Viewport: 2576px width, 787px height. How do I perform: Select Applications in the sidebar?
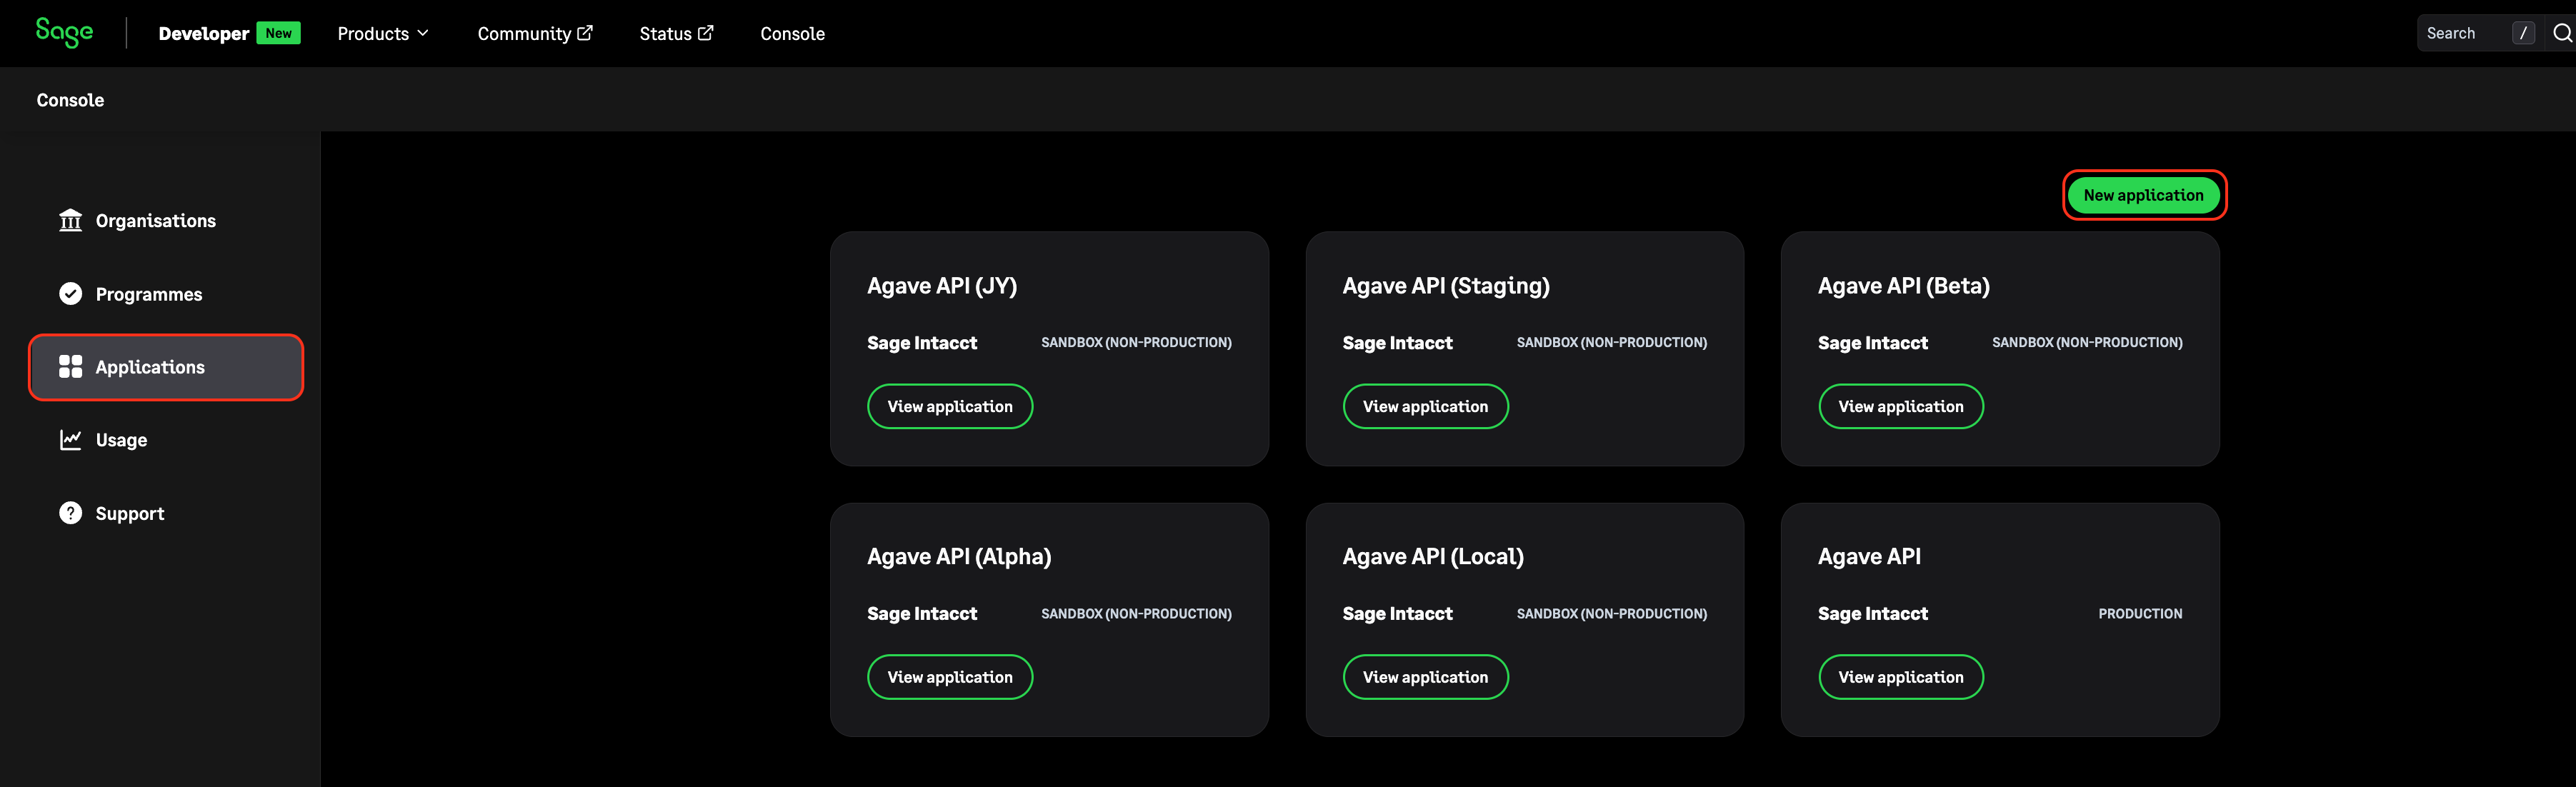pos(166,367)
